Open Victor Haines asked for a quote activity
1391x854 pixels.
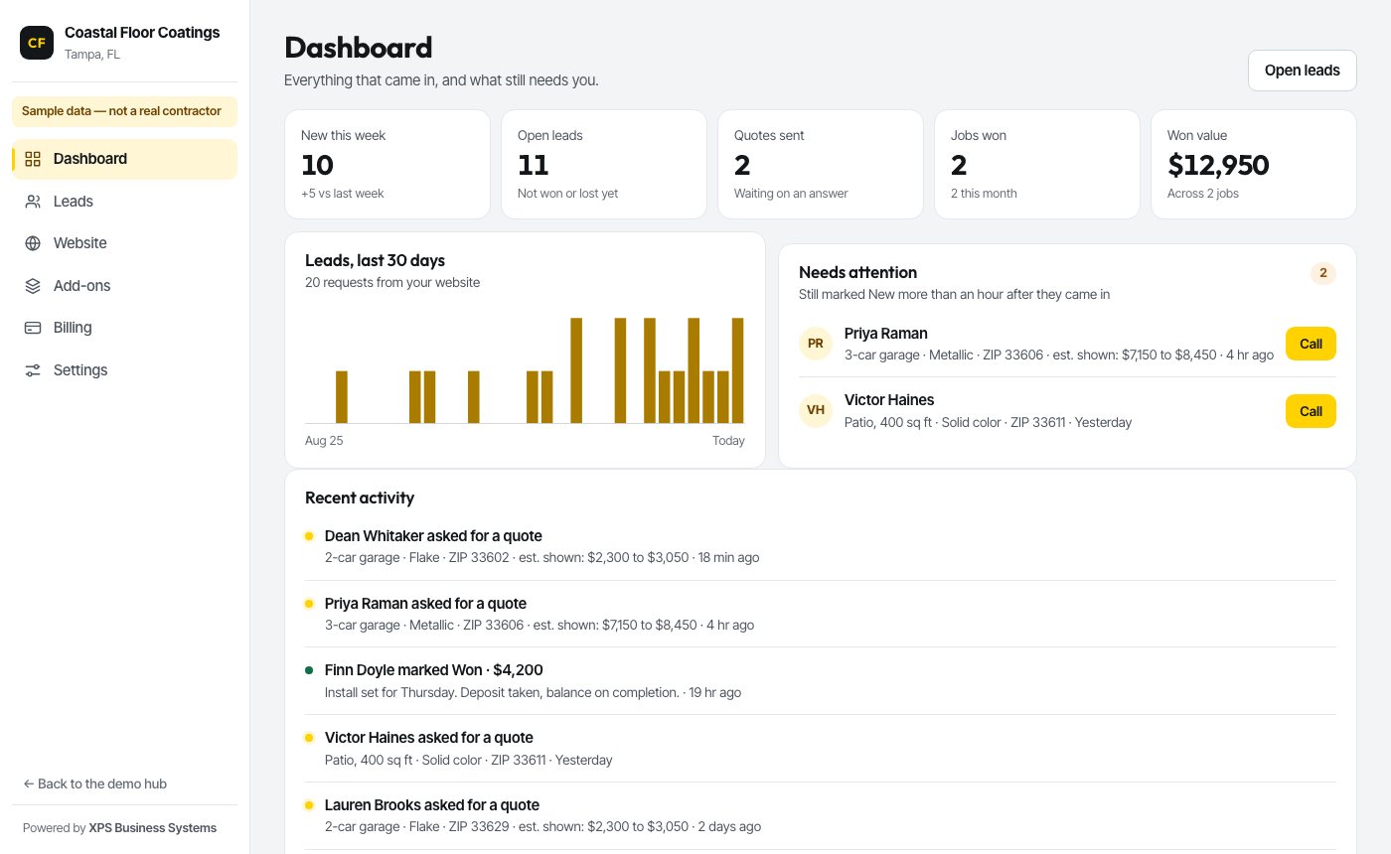click(x=821, y=749)
